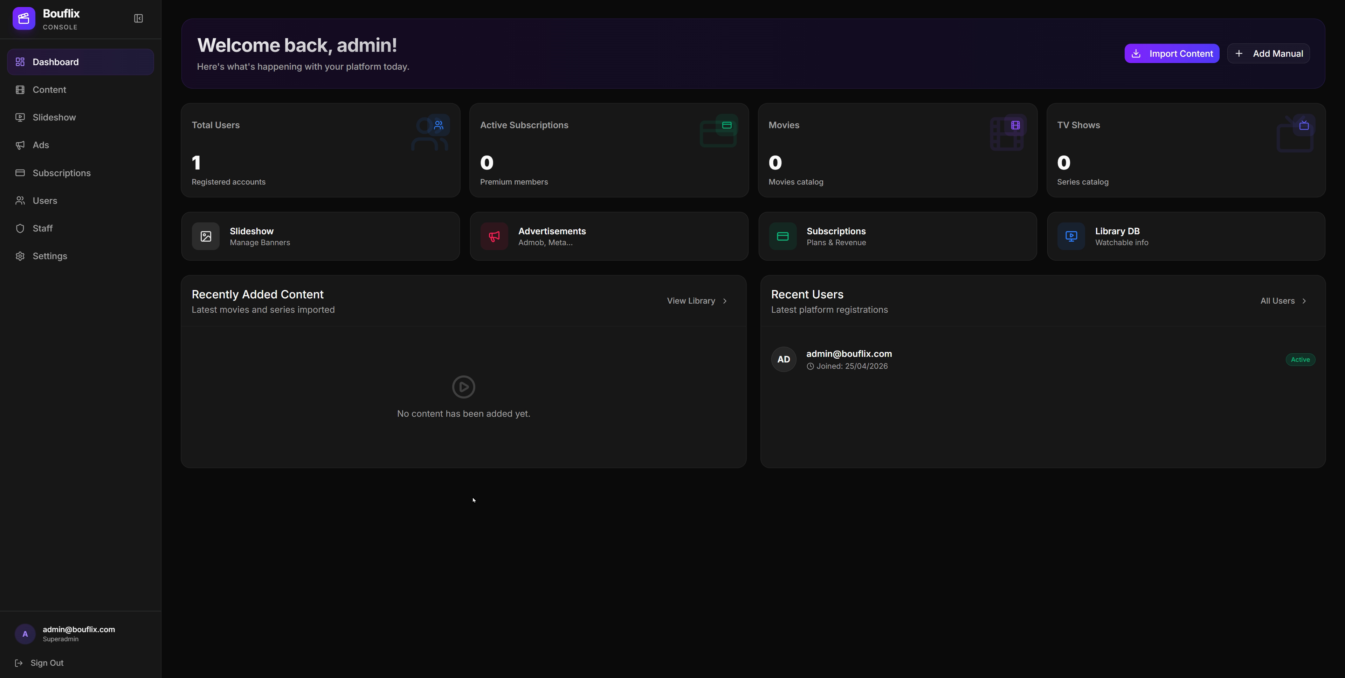
Task: Expand the All Users chevron arrow
Action: pos(1304,301)
